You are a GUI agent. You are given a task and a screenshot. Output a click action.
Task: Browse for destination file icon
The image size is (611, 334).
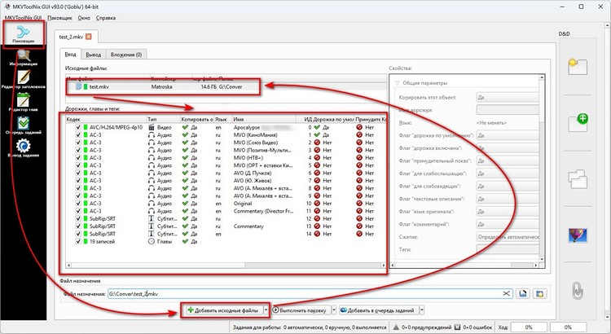point(523,294)
